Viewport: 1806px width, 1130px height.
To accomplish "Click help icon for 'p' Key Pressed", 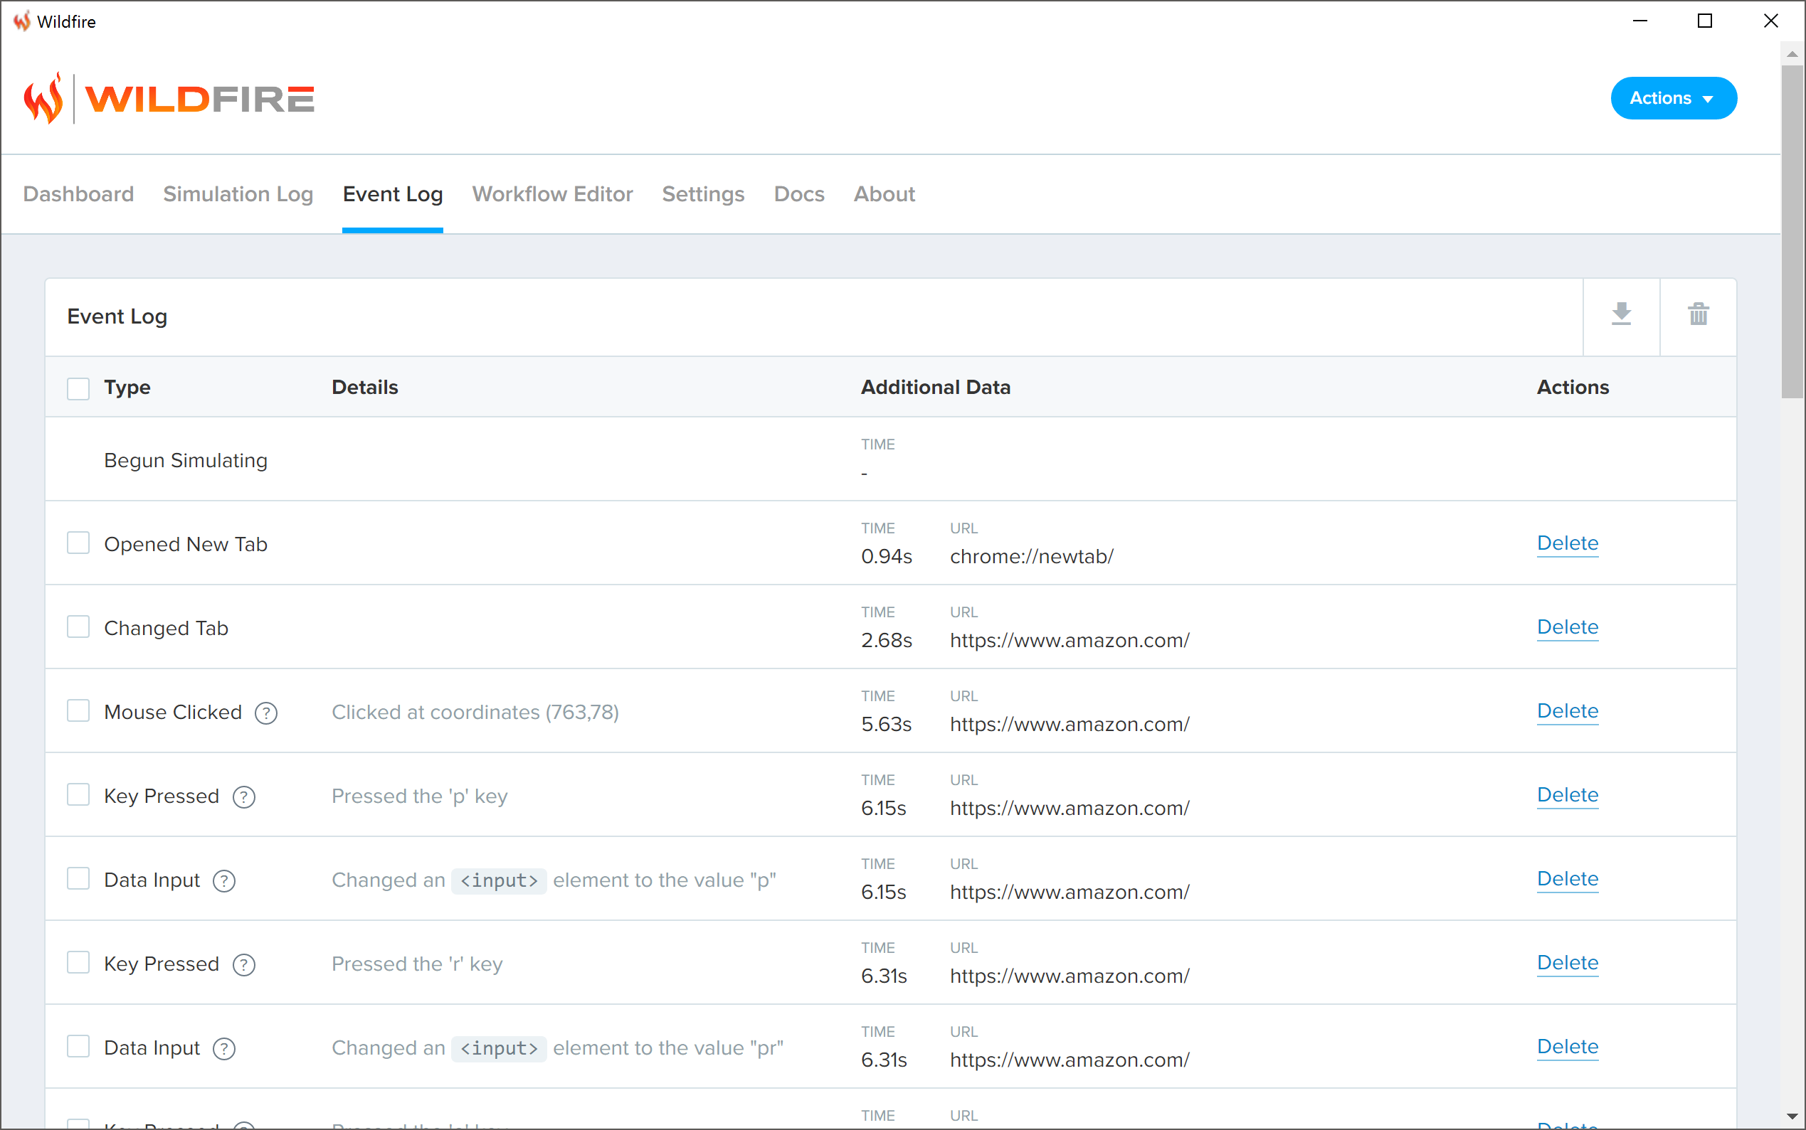I will pyautogui.click(x=244, y=796).
